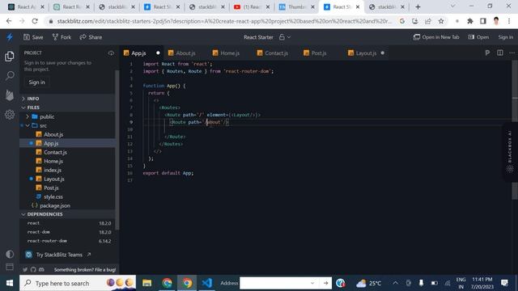Open the Discord icon in footer

(41, 269)
